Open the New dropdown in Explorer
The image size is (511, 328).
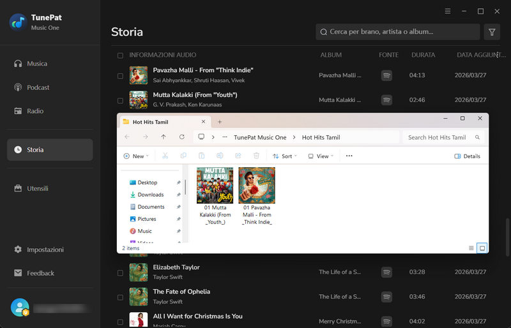(x=136, y=156)
